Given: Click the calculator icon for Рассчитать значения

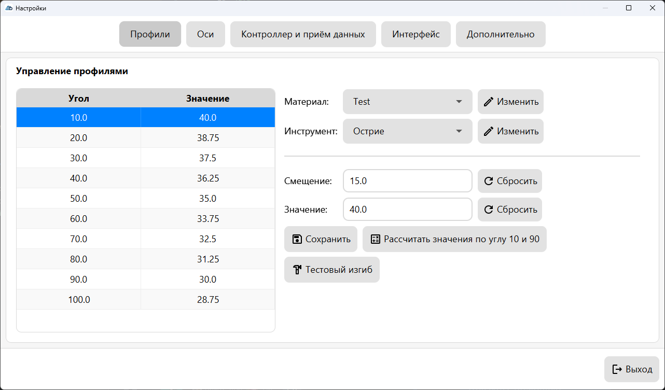Looking at the screenshot, I should [375, 239].
